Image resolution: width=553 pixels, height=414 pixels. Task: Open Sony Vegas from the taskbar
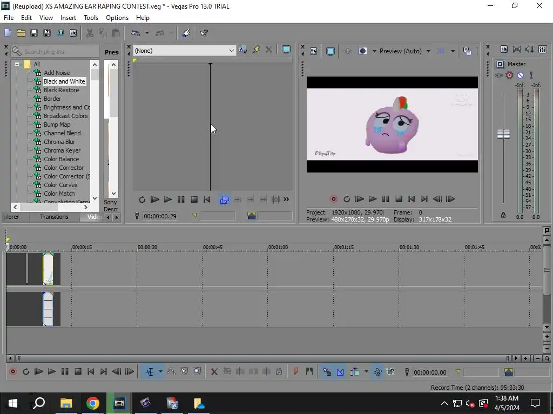[119, 403]
